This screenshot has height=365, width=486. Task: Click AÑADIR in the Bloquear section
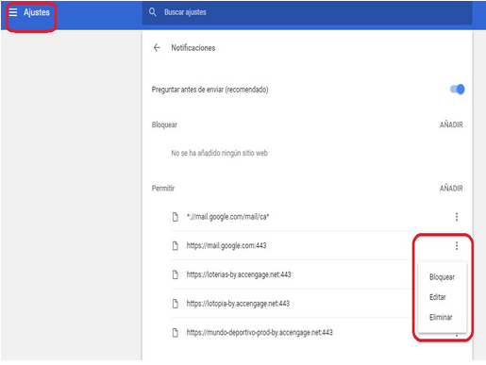click(x=451, y=124)
